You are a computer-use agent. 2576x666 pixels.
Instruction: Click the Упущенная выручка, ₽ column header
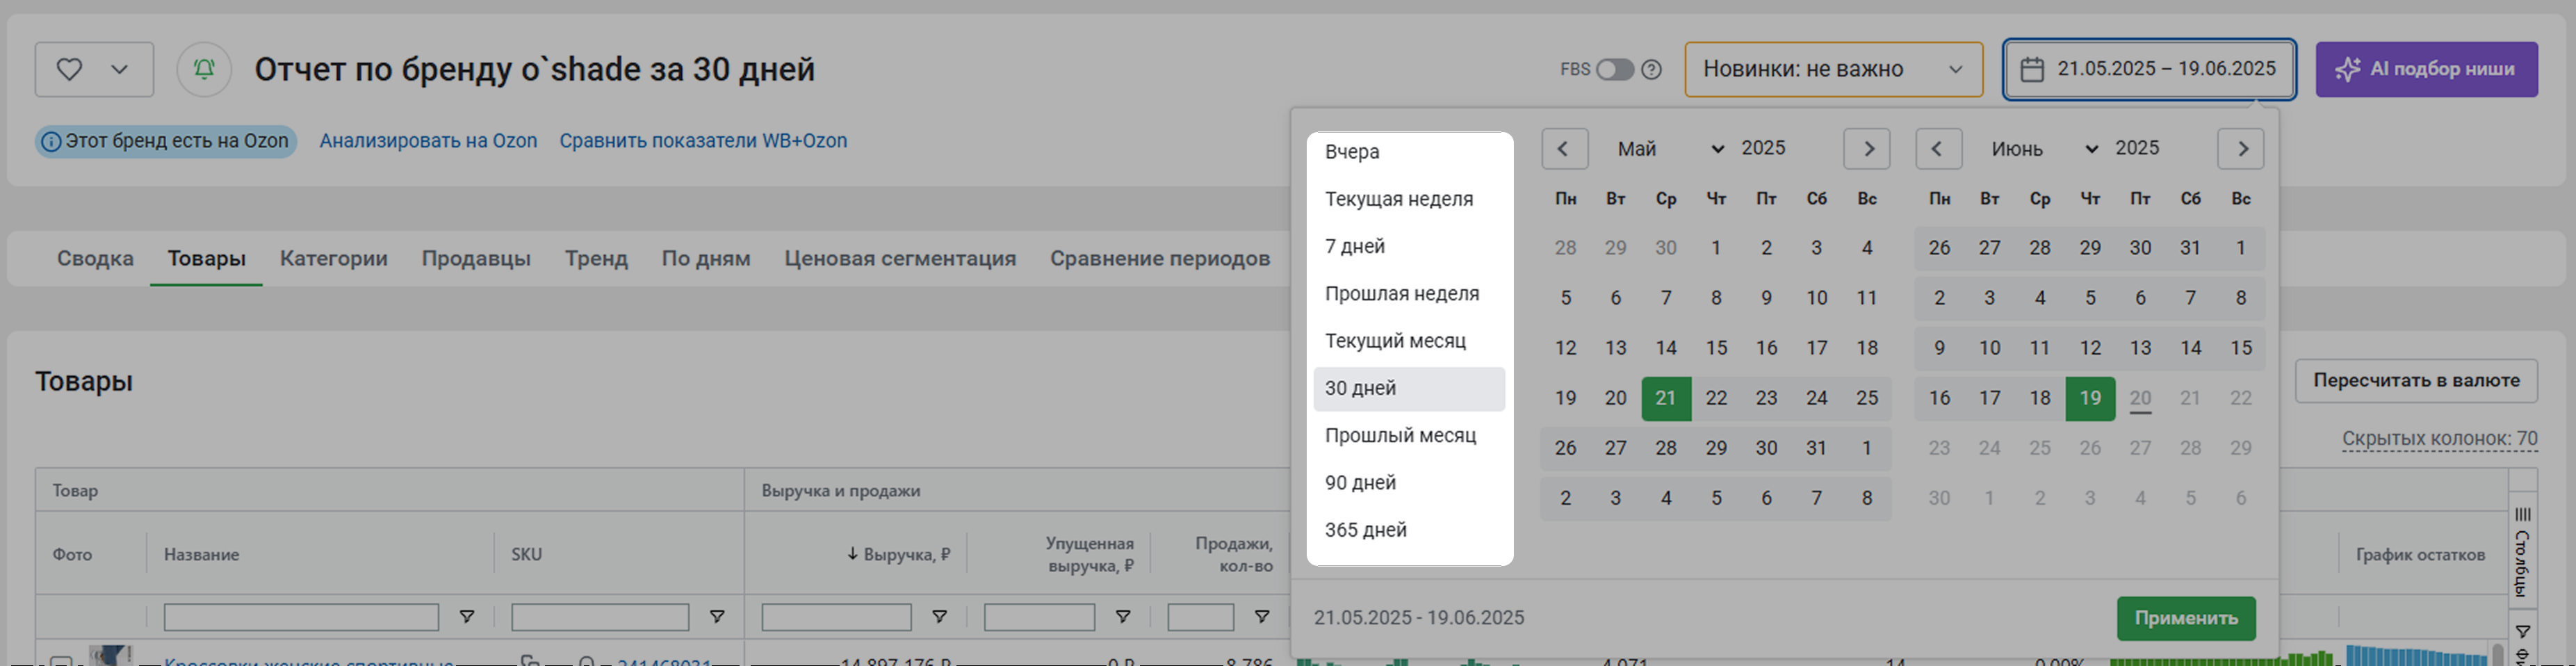[x=1090, y=554]
